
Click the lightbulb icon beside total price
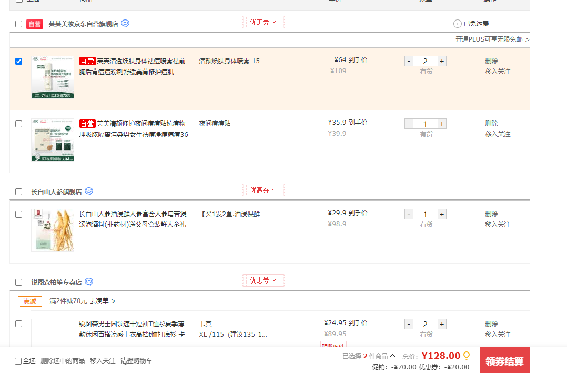click(x=467, y=356)
